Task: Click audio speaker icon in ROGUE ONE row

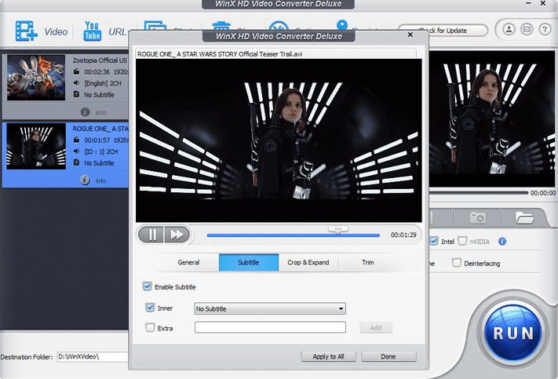Action: click(x=76, y=151)
